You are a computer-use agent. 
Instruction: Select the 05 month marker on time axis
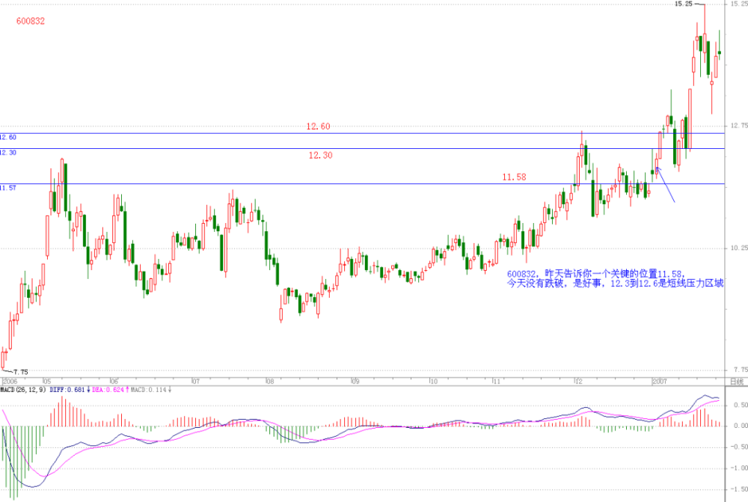(x=46, y=382)
